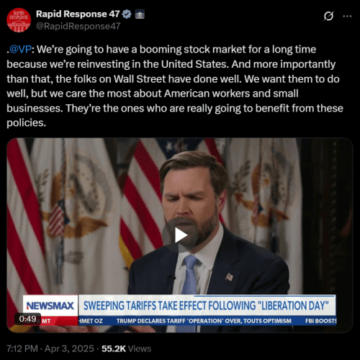Click the government building affiliation badge

[140, 14]
